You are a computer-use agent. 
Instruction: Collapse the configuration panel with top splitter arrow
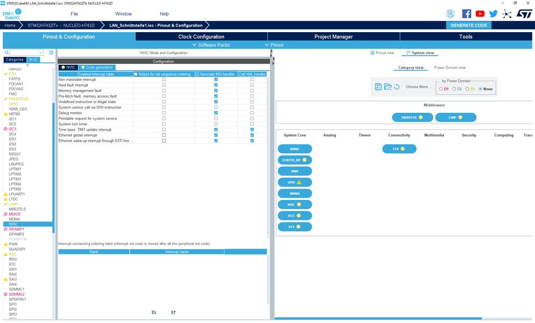(272, 51)
